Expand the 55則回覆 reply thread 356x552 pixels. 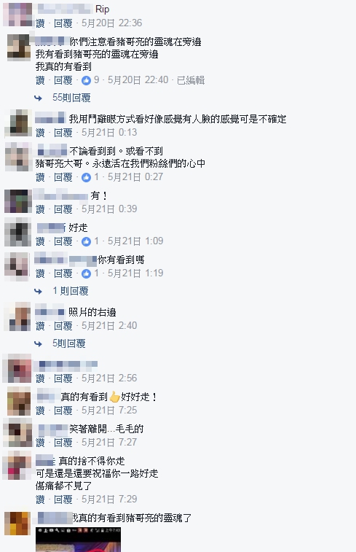point(71,98)
